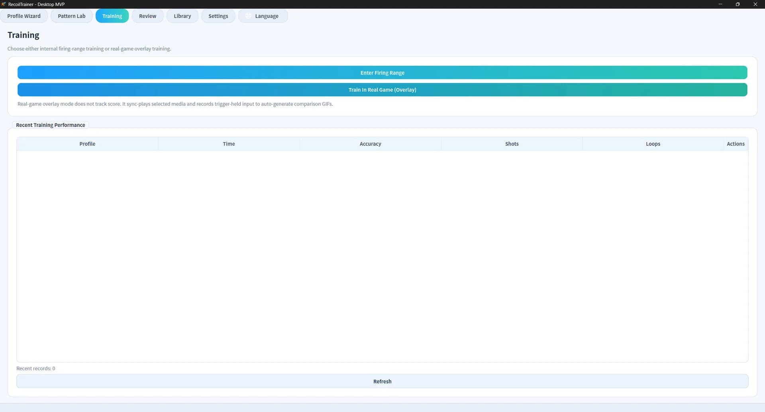Screen dimensions: 765x412
Task: Close the RecoilTrainer window
Action: click(755, 4)
